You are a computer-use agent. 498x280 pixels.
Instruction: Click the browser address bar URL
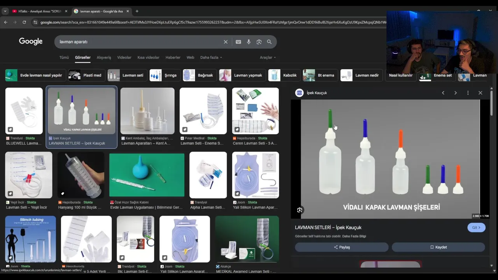pos(213,22)
